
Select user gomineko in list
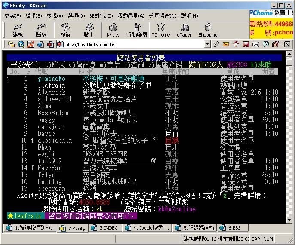[x=52, y=79]
